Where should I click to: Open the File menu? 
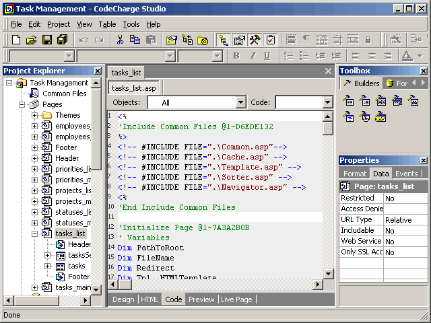click(16, 24)
